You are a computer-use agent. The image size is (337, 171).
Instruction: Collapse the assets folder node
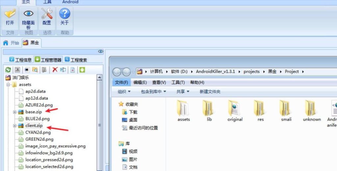coord(8,85)
